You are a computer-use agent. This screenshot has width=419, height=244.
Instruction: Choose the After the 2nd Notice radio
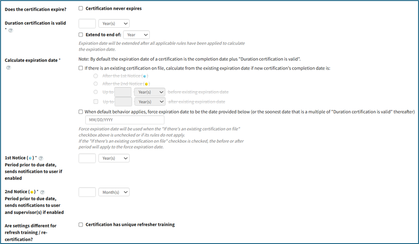(x=95, y=84)
